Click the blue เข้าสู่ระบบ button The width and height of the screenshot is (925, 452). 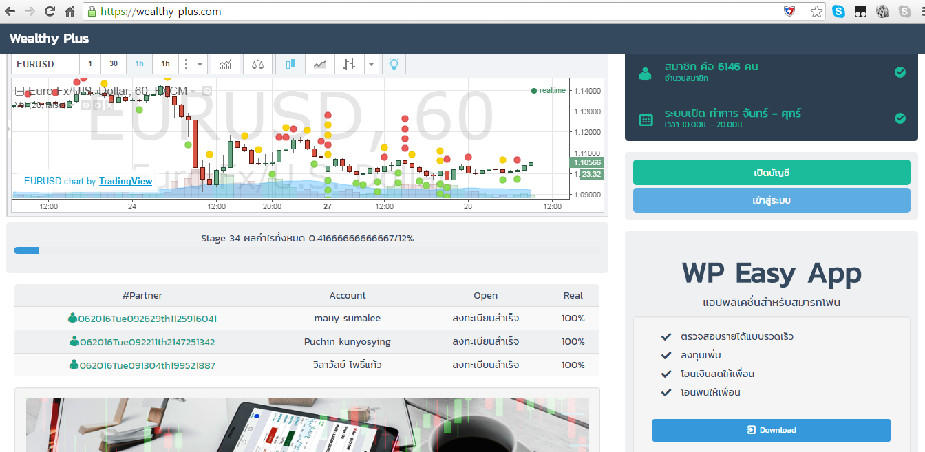pyautogui.click(x=772, y=200)
